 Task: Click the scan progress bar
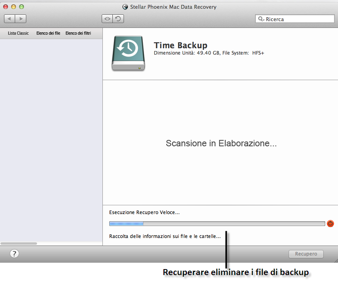click(x=217, y=224)
